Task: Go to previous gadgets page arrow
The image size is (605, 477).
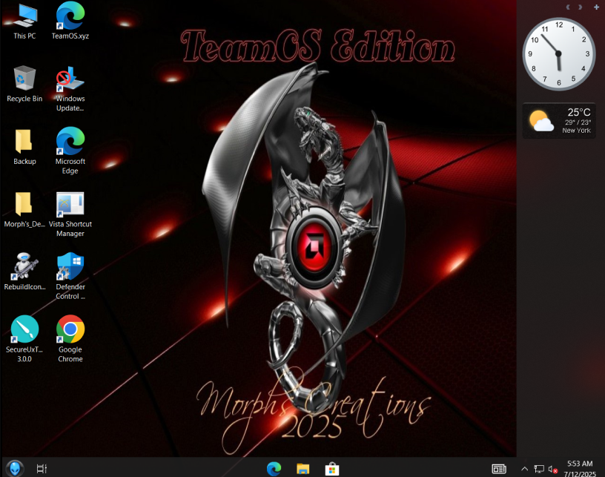Action: [568, 7]
